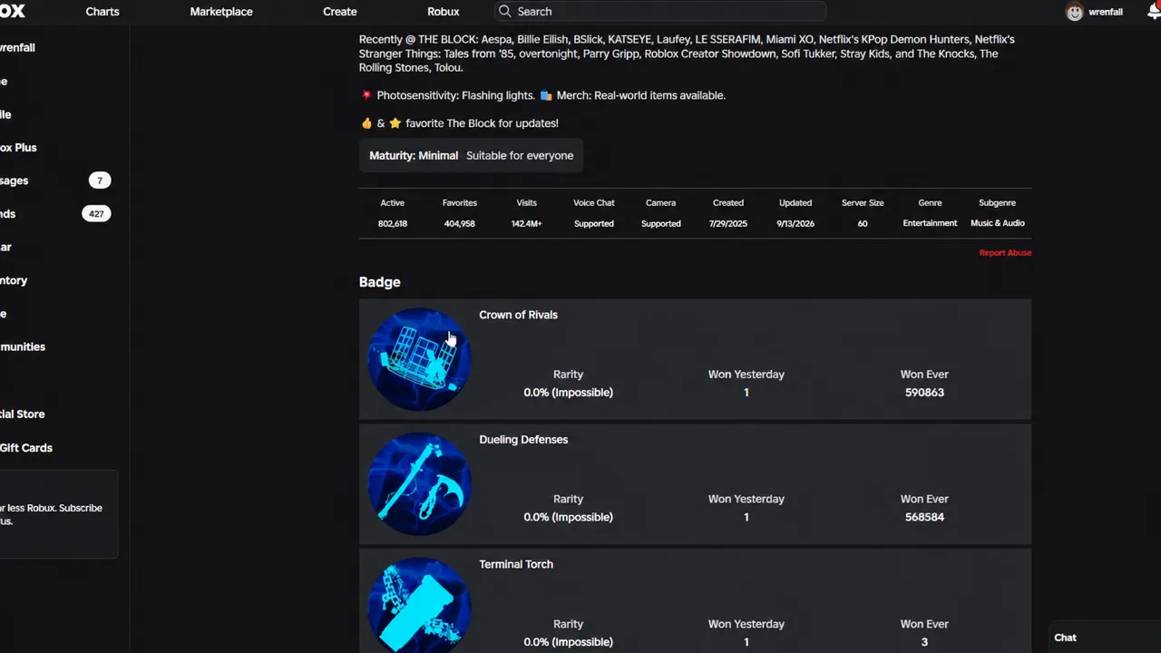Open Roblox Plus from the sidebar
Image resolution: width=1161 pixels, height=653 pixels.
pos(18,148)
